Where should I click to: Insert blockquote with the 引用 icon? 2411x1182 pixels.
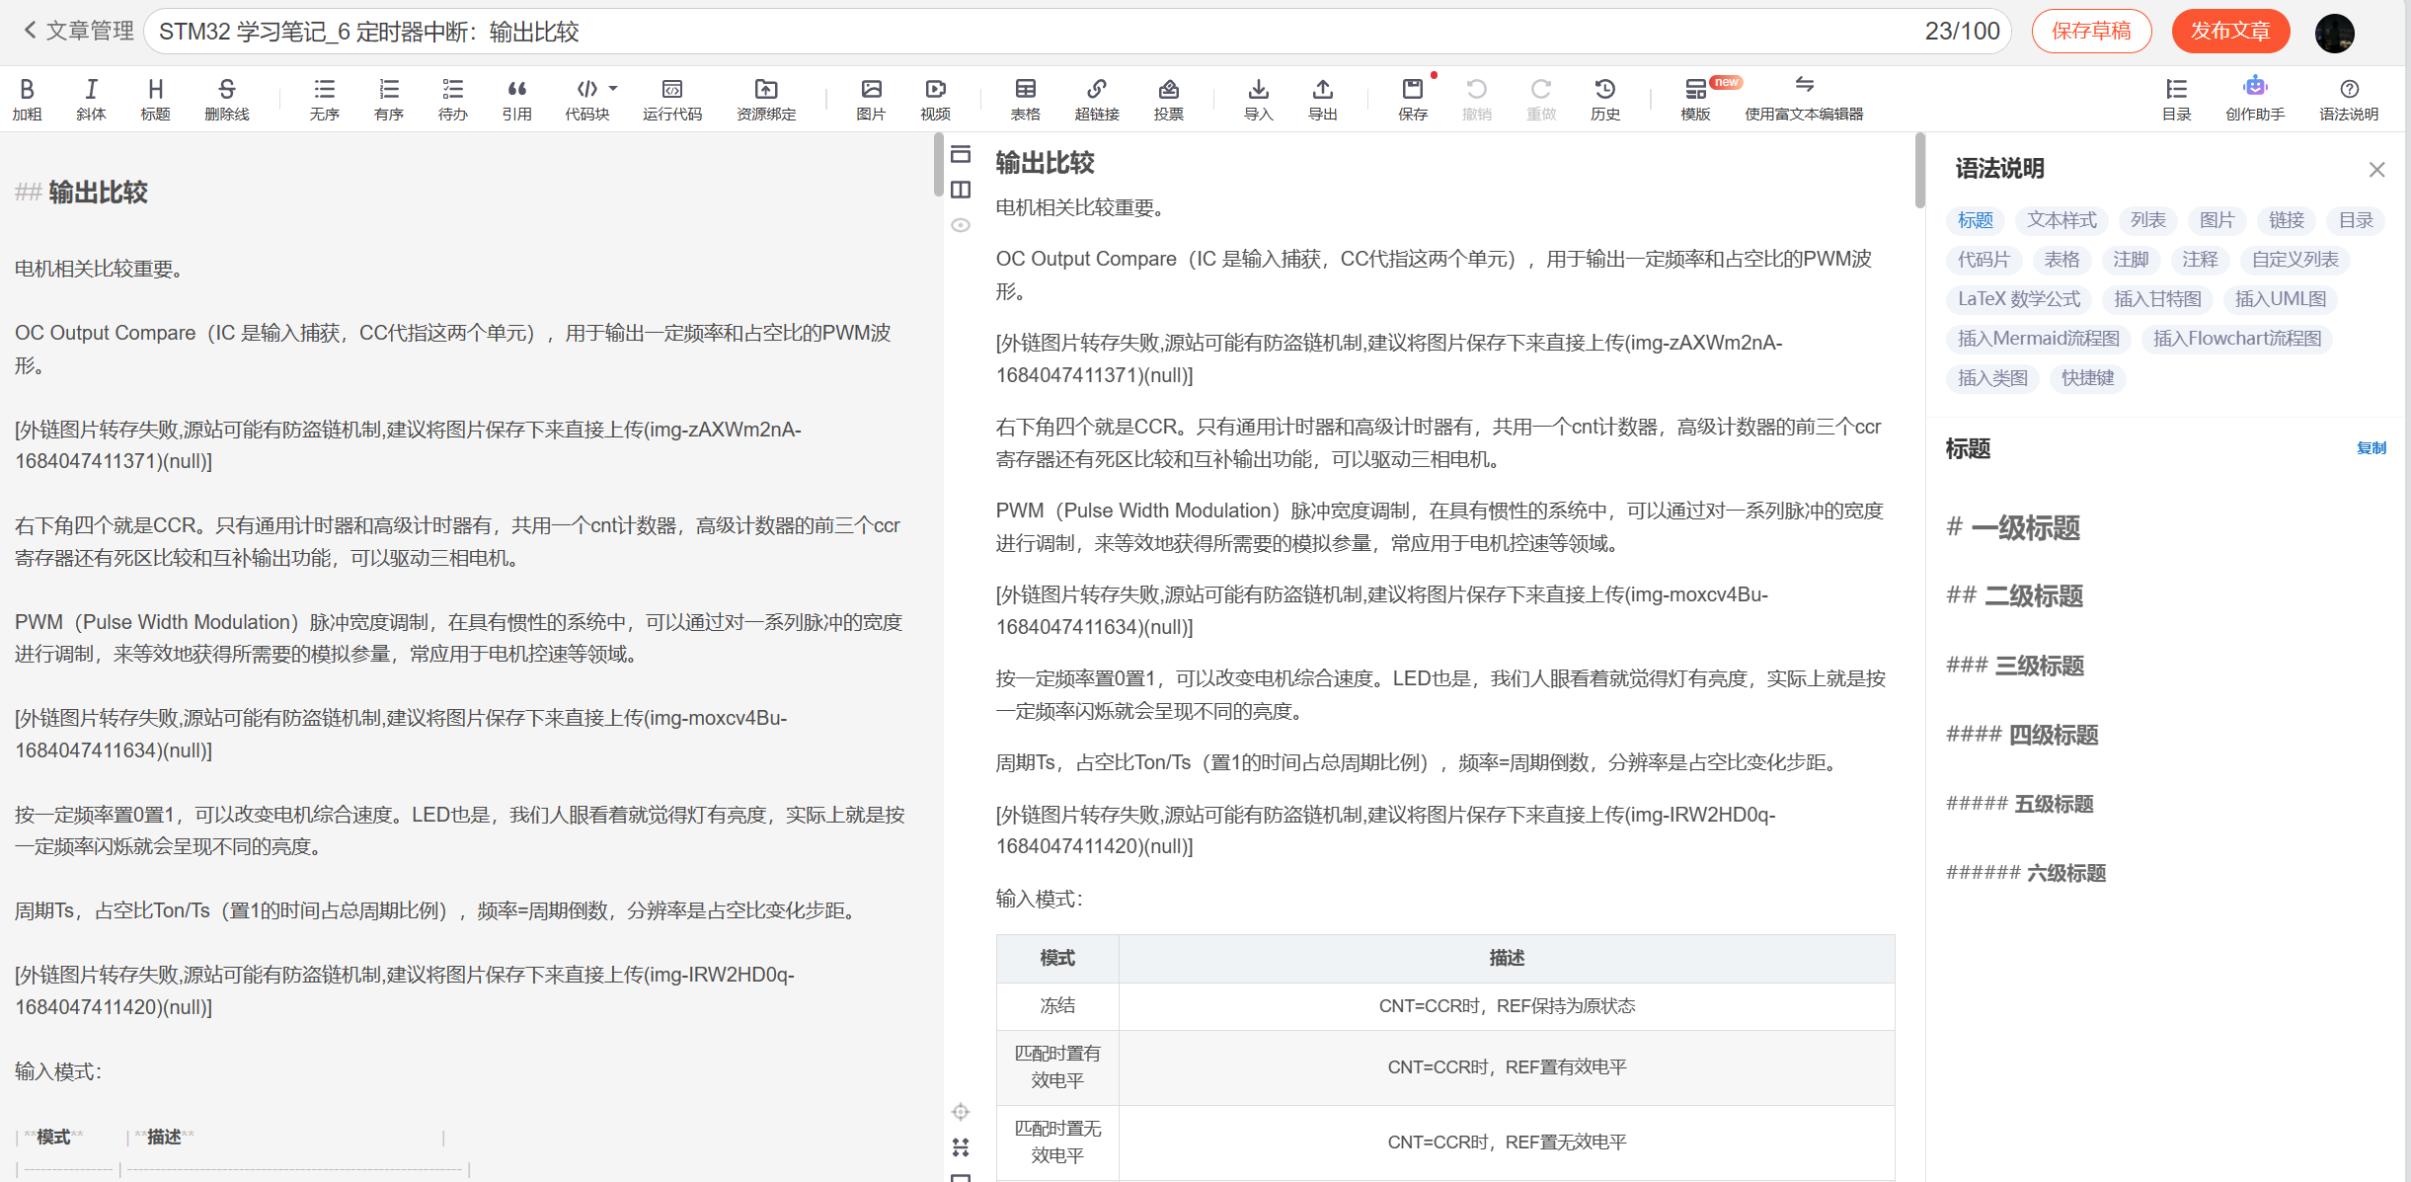click(x=516, y=99)
